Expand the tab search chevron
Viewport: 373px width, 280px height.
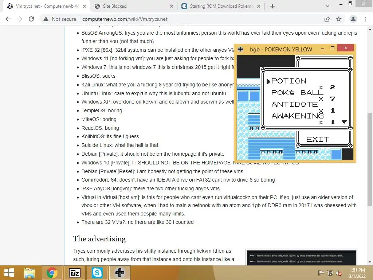coord(327,6)
